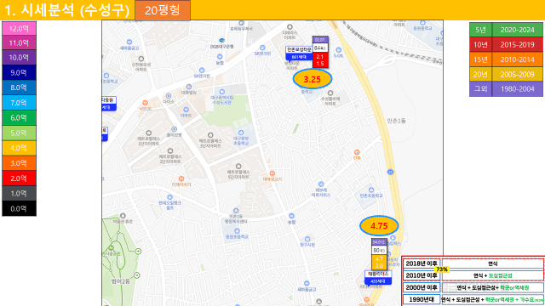
Task: Open the 태왕리더스 apartment label
Action: pyautogui.click(x=378, y=274)
